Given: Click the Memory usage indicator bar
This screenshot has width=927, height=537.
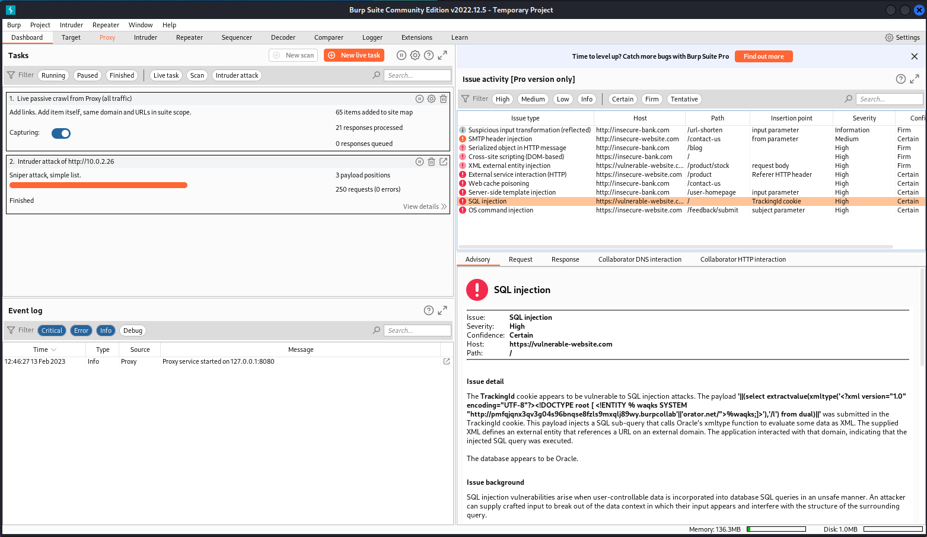Looking at the screenshot, I should click(x=776, y=529).
